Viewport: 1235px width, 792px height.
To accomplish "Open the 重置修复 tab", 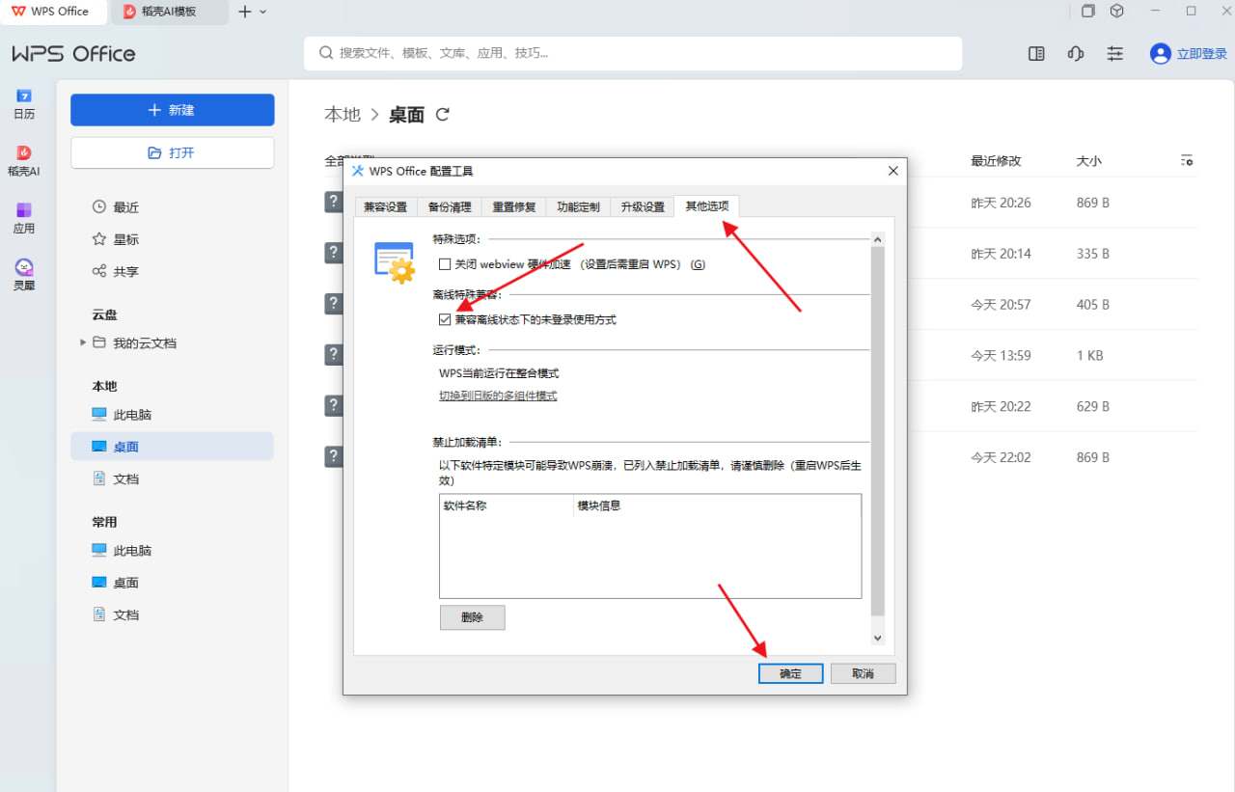I will (513, 206).
